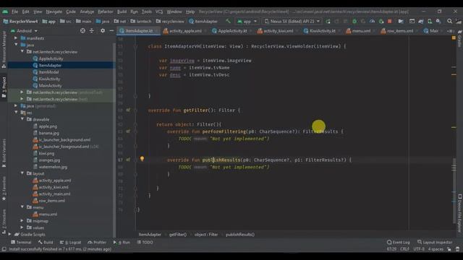
Task: Switch to row_items.xml tab
Action: click(x=397, y=30)
